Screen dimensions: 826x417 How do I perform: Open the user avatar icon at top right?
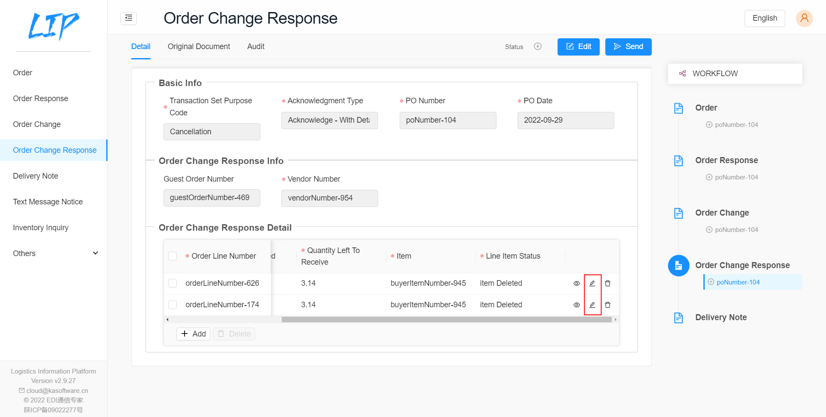click(x=804, y=19)
